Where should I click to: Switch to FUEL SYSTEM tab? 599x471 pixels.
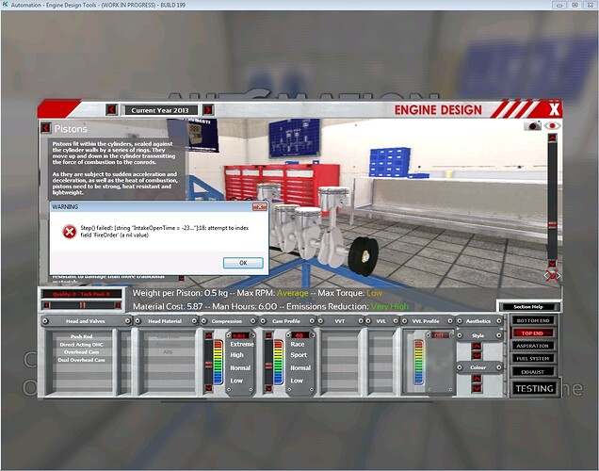coord(532,358)
